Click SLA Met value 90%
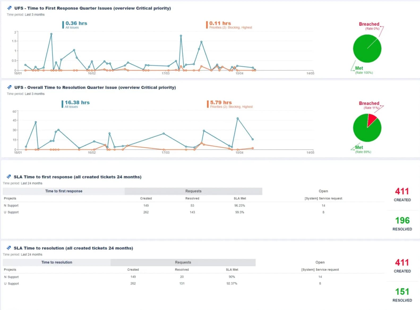The image size is (420, 310). tap(232, 277)
